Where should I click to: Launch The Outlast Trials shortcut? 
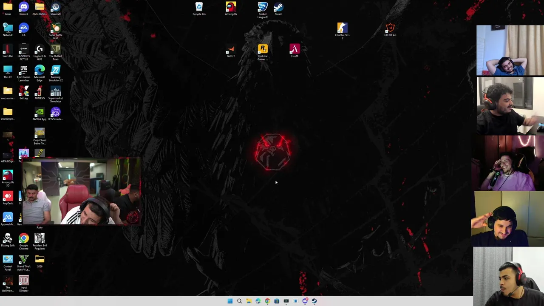(55, 52)
